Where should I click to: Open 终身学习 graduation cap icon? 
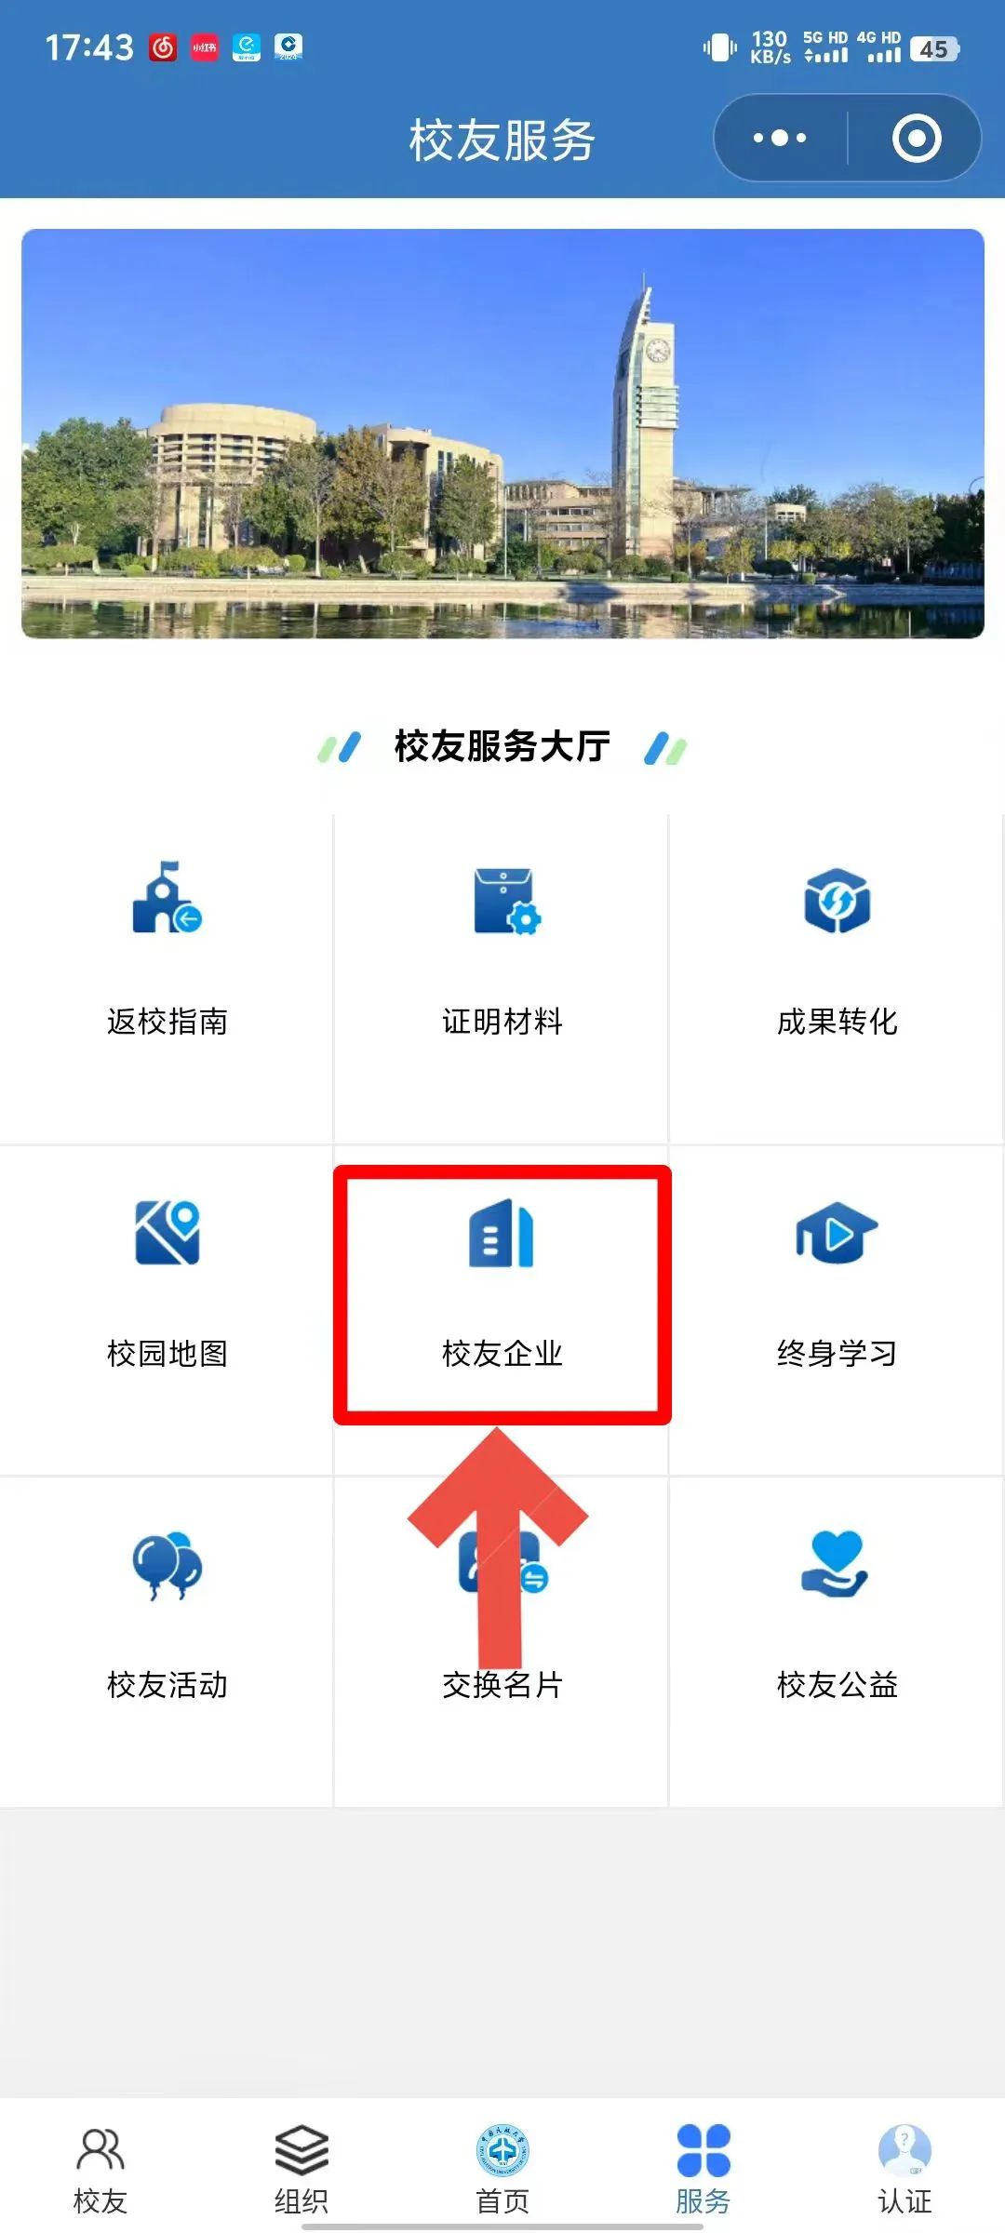point(837,1233)
